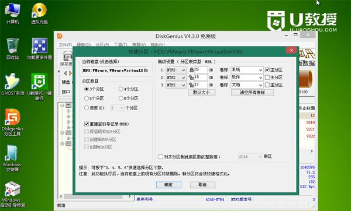
Task: Open the custom partition count dropdown
Action: click(117, 108)
